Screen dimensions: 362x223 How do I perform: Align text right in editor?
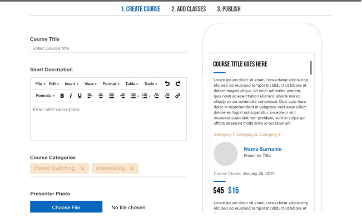pyautogui.click(x=122, y=96)
